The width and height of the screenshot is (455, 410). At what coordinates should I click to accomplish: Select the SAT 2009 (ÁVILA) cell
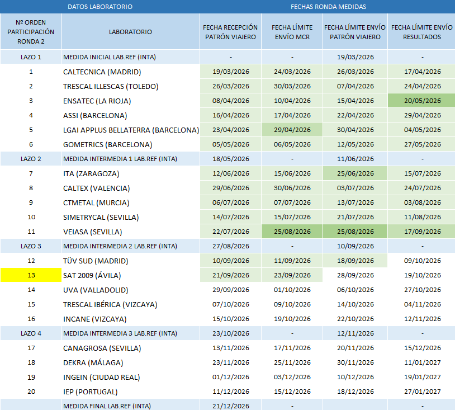coord(131,275)
